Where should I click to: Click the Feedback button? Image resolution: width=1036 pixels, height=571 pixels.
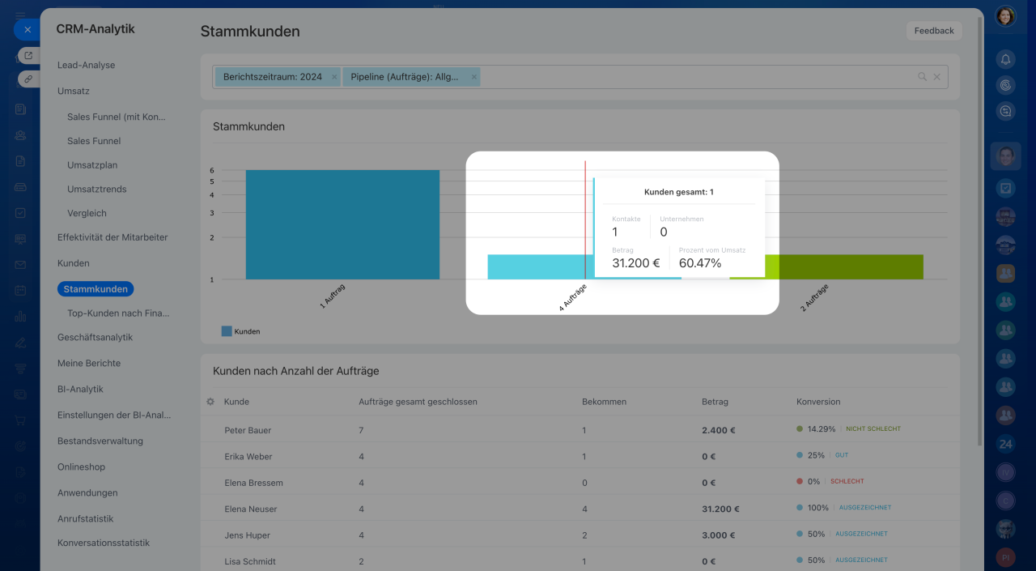(933, 31)
